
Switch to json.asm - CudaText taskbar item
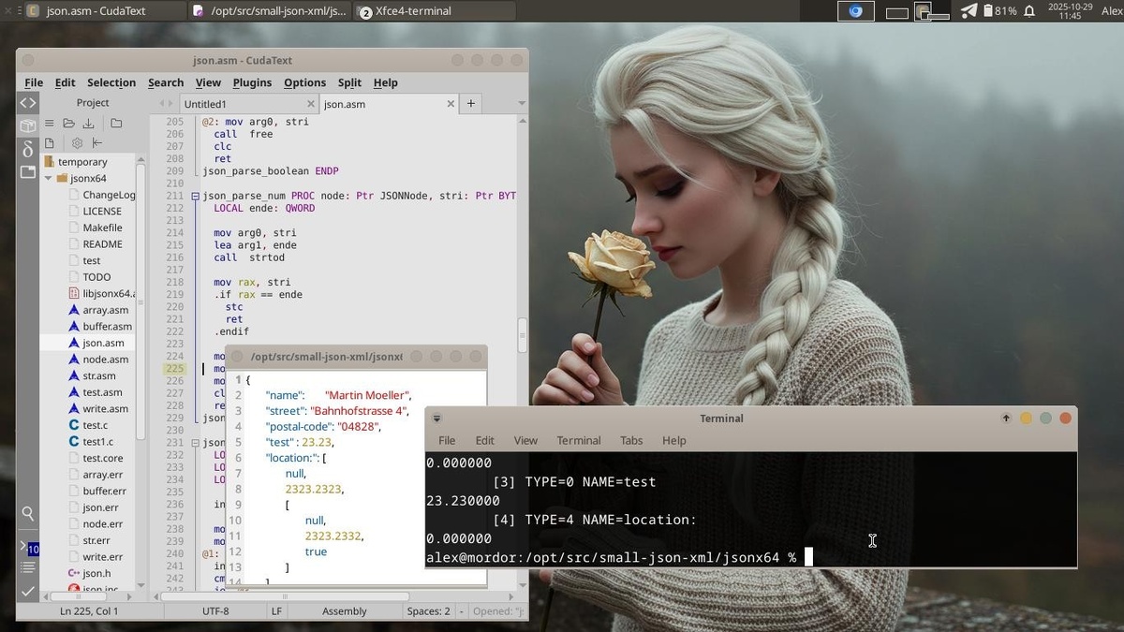pos(103,11)
